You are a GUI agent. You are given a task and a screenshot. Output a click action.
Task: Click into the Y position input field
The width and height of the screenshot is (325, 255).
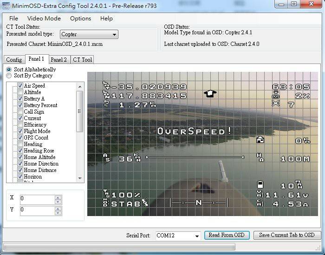(37, 210)
